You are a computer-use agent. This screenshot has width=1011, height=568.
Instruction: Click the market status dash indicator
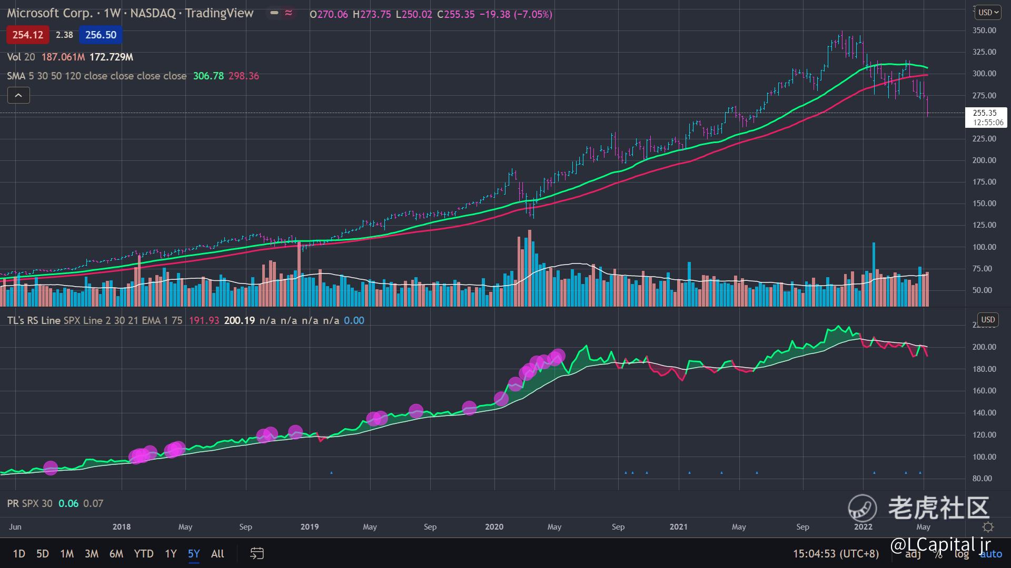pos(274,14)
